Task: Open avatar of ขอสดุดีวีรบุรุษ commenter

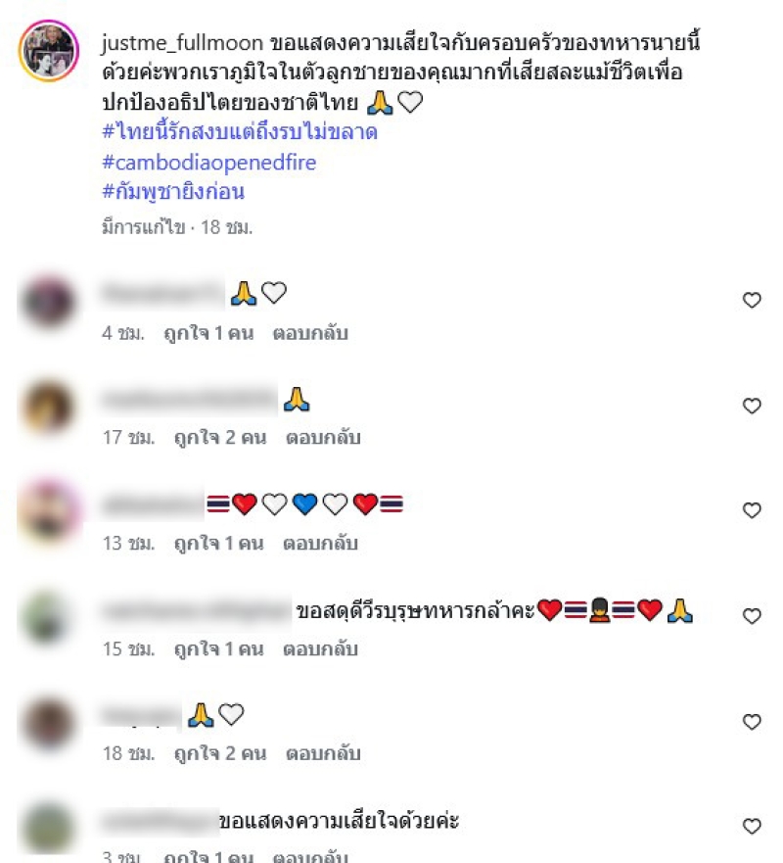Action: point(49,616)
